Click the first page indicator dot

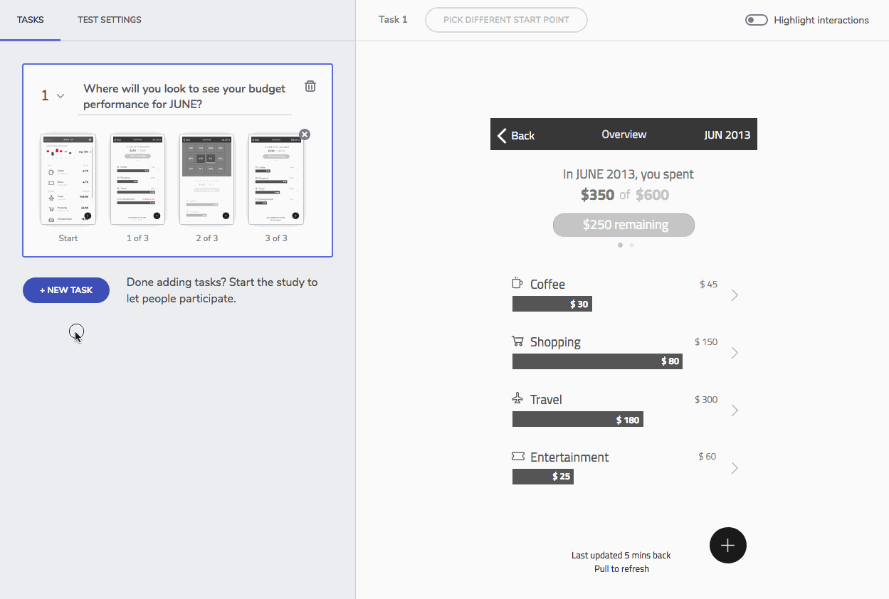point(621,245)
